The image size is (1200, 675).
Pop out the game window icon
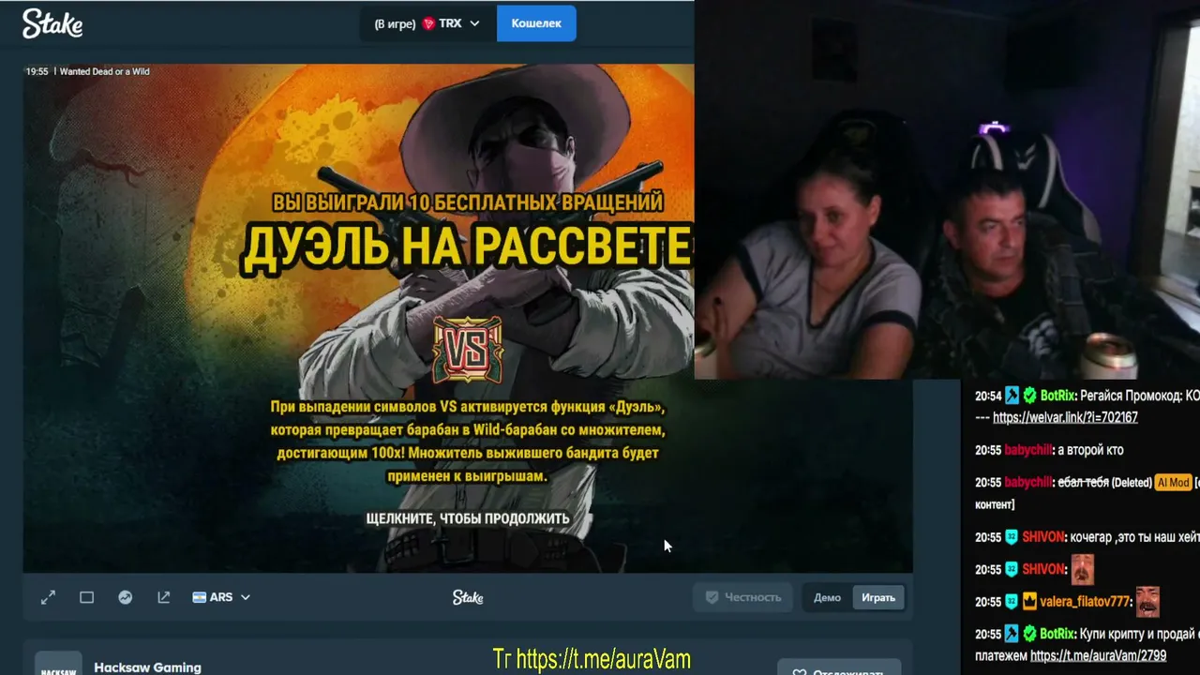pyautogui.click(x=164, y=597)
